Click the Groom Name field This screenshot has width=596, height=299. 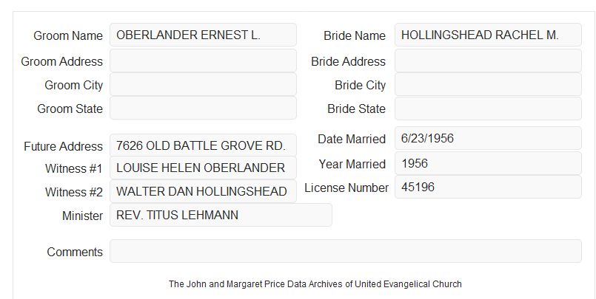(x=203, y=35)
